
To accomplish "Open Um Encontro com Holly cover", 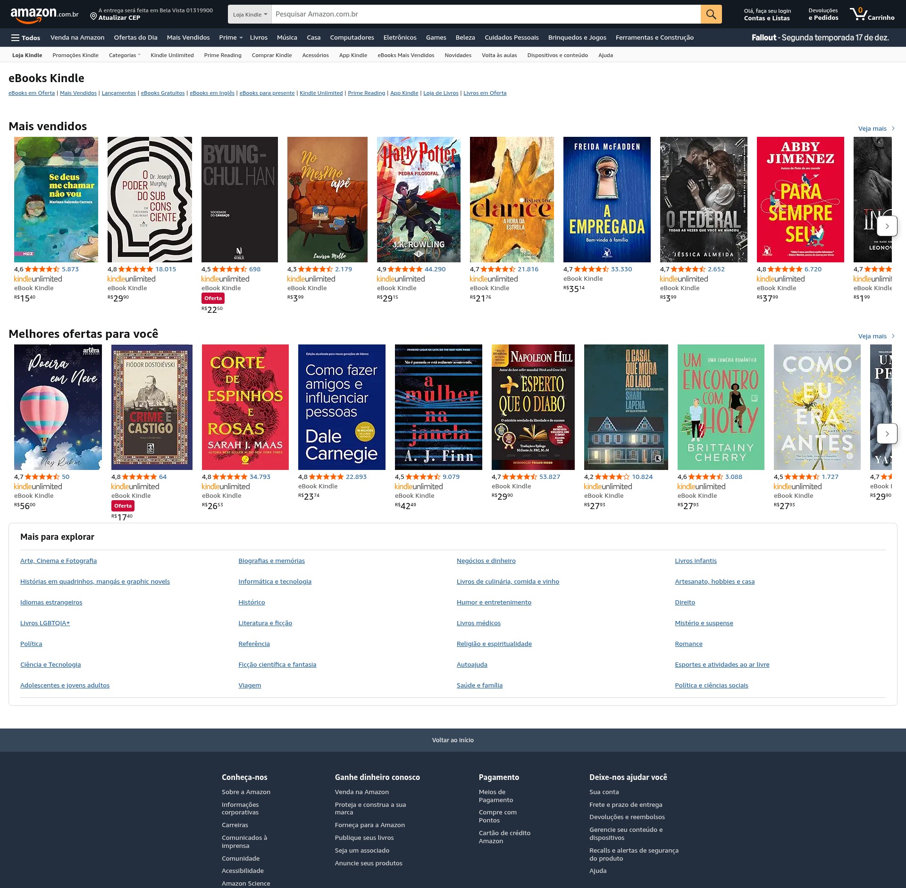I will 721,407.
